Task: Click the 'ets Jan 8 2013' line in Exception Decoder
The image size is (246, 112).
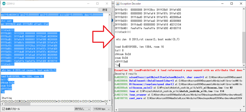Action: click(x=148, y=39)
